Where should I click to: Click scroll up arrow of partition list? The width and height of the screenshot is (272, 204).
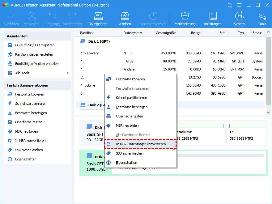268,32
